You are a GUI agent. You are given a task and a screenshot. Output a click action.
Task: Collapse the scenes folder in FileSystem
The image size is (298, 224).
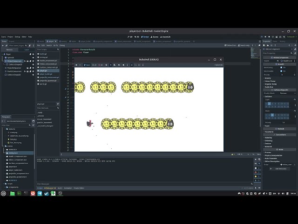click(4, 146)
